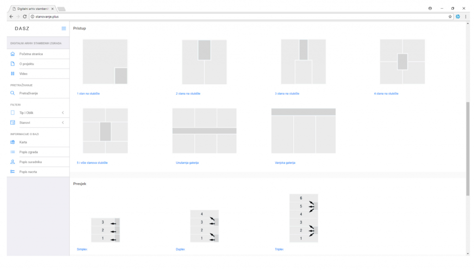Open the Video sidebar icon
The image size is (474, 270).
pyautogui.click(x=12, y=74)
